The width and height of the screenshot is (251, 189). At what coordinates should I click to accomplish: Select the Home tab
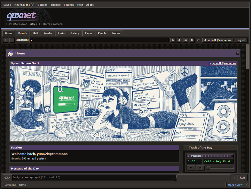click(9, 33)
